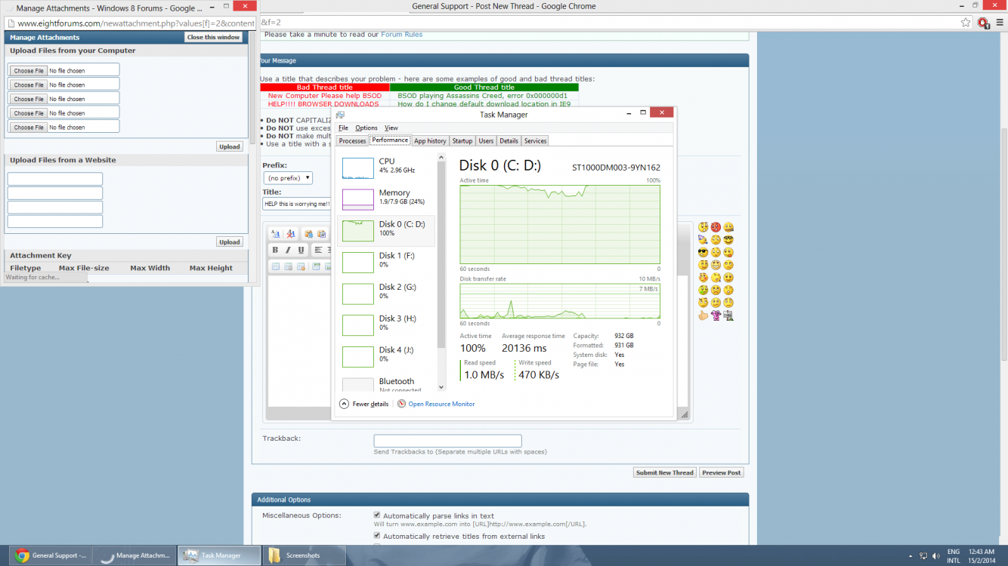Click the red Opera-like extension icon in Chrome
Screen dimensions: 1008x566
click(x=983, y=23)
